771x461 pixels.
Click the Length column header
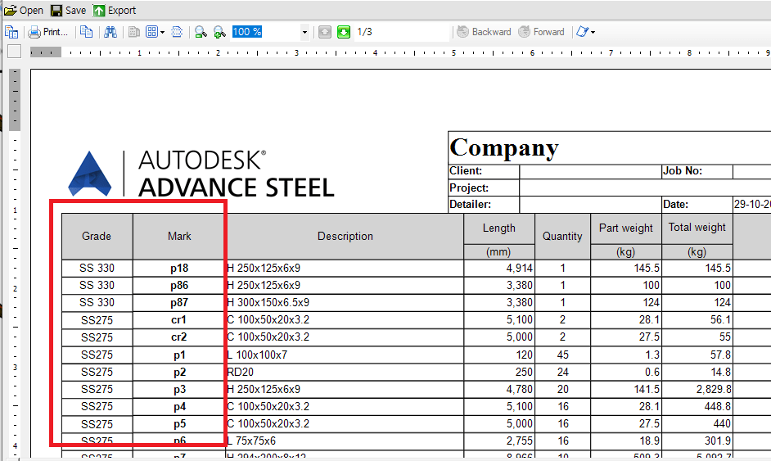coord(499,228)
